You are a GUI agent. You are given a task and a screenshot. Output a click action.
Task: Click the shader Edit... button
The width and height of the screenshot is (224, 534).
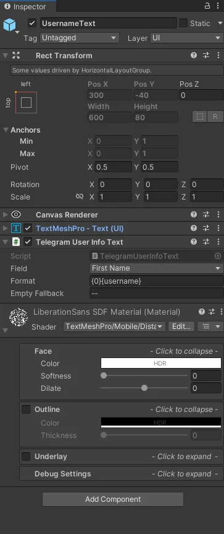click(x=181, y=326)
